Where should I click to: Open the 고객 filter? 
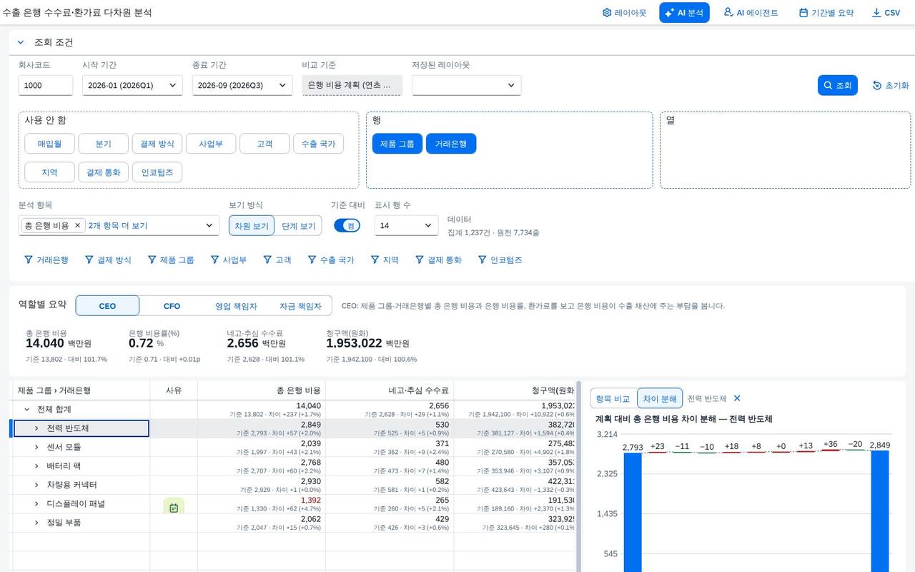[x=277, y=260]
